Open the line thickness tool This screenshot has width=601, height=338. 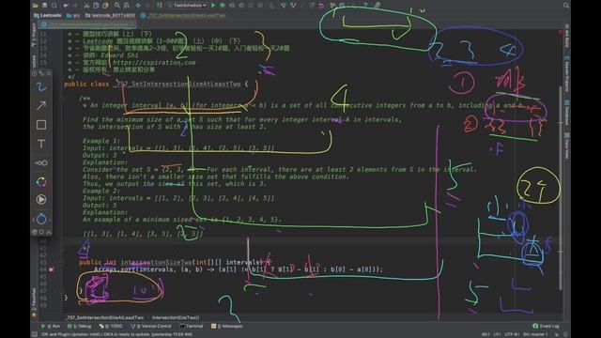41,162
